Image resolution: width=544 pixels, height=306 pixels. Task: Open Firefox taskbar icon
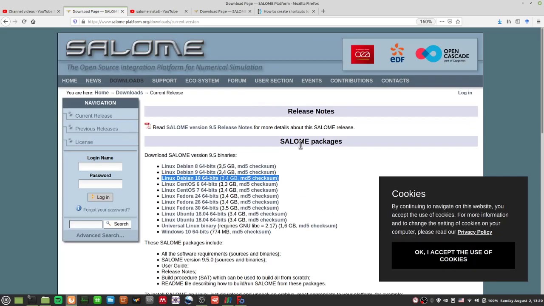click(71, 300)
